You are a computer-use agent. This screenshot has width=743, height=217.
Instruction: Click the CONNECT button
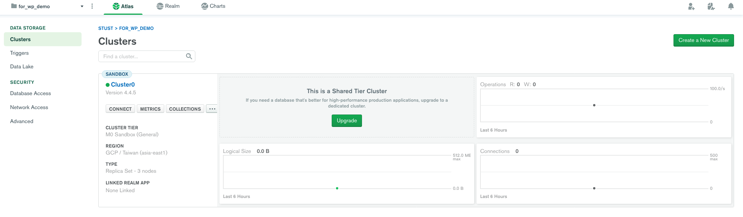click(x=120, y=109)
